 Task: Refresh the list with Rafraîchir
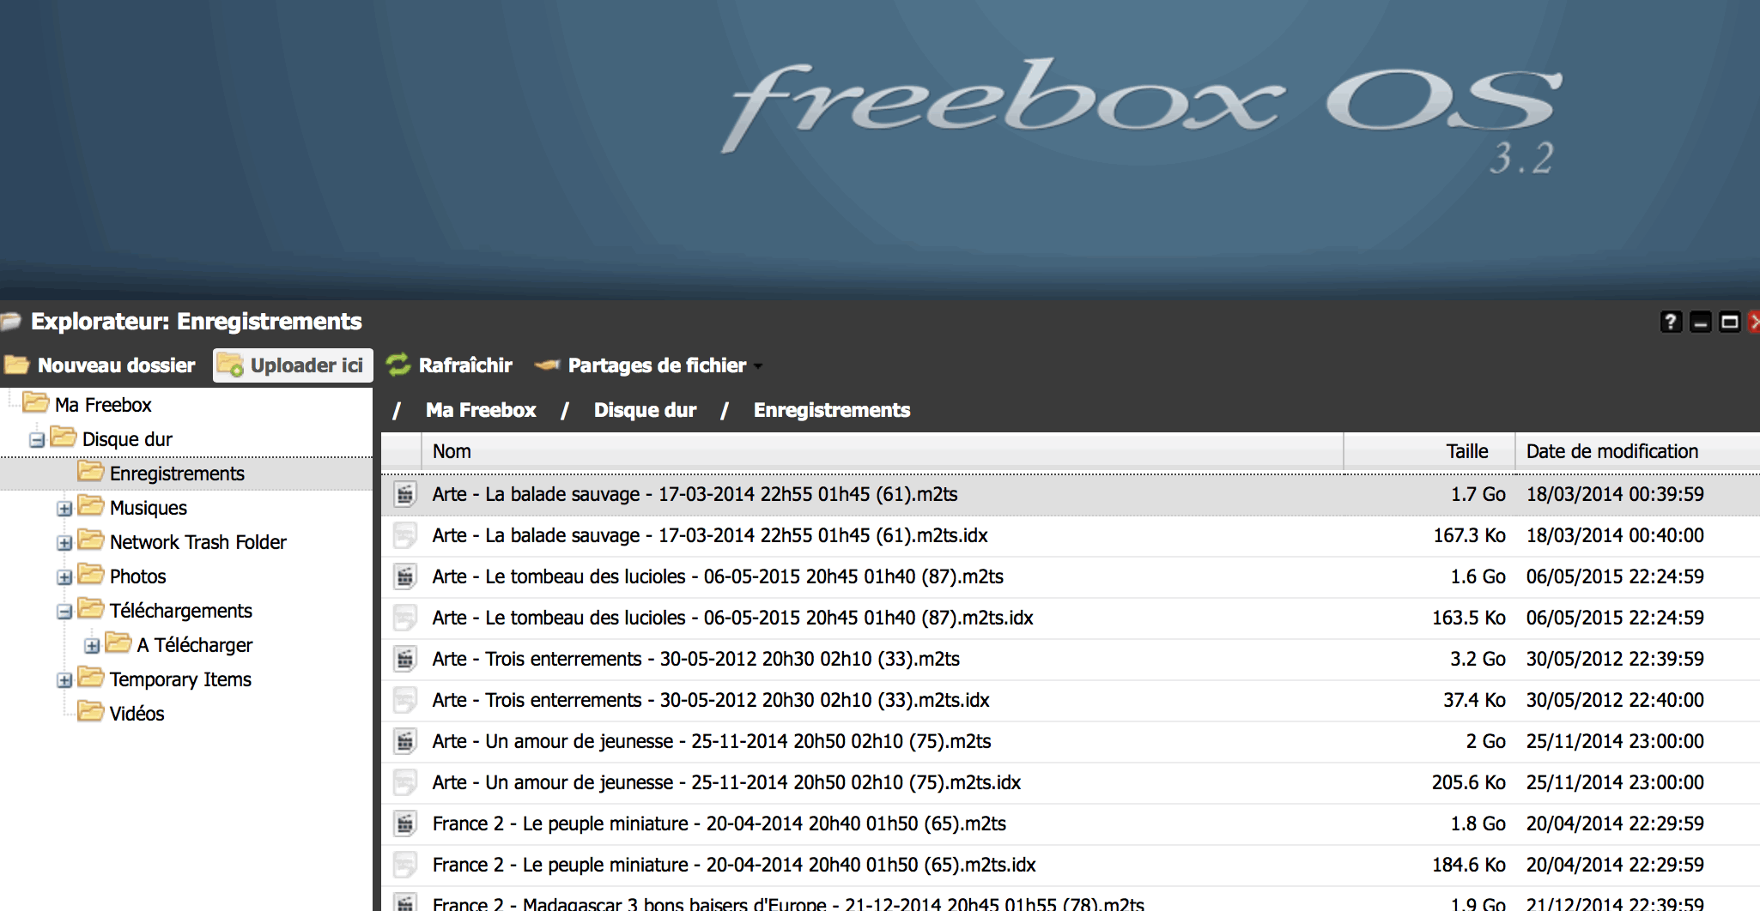point(450,365)
